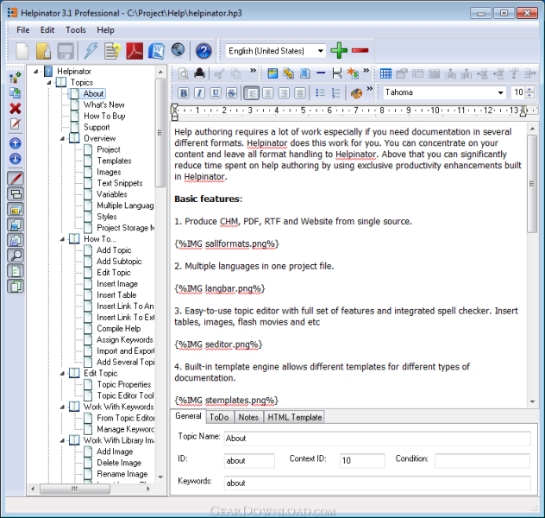Click the green plus add language icon
This screenshot has width=545, height=518.
click(x=339, y=50)
